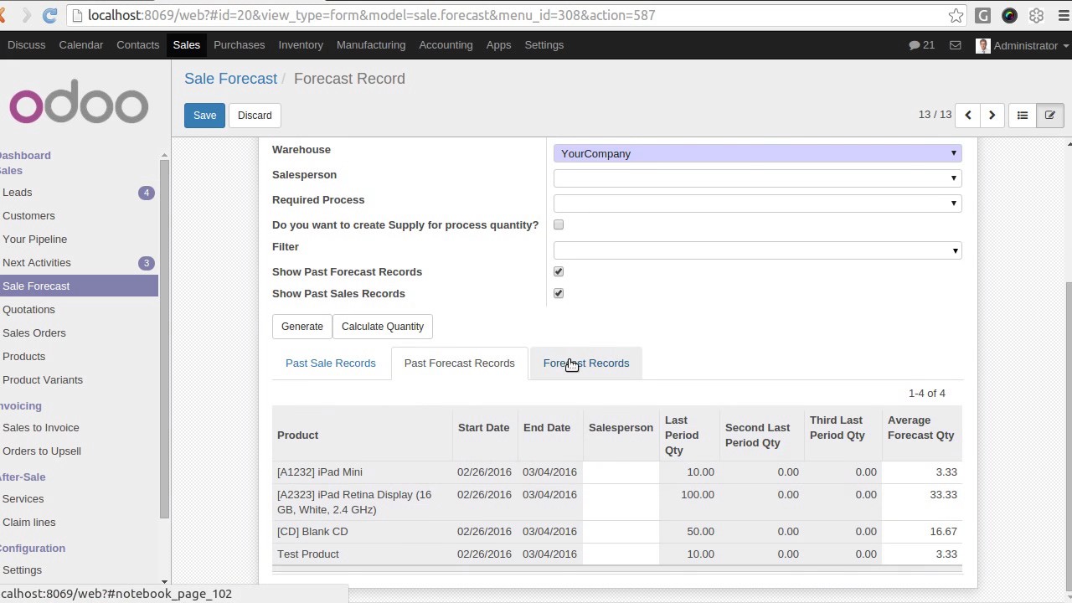Open the round colorful browser extension icon
Screen dimensions: 1072x603
1010,15
